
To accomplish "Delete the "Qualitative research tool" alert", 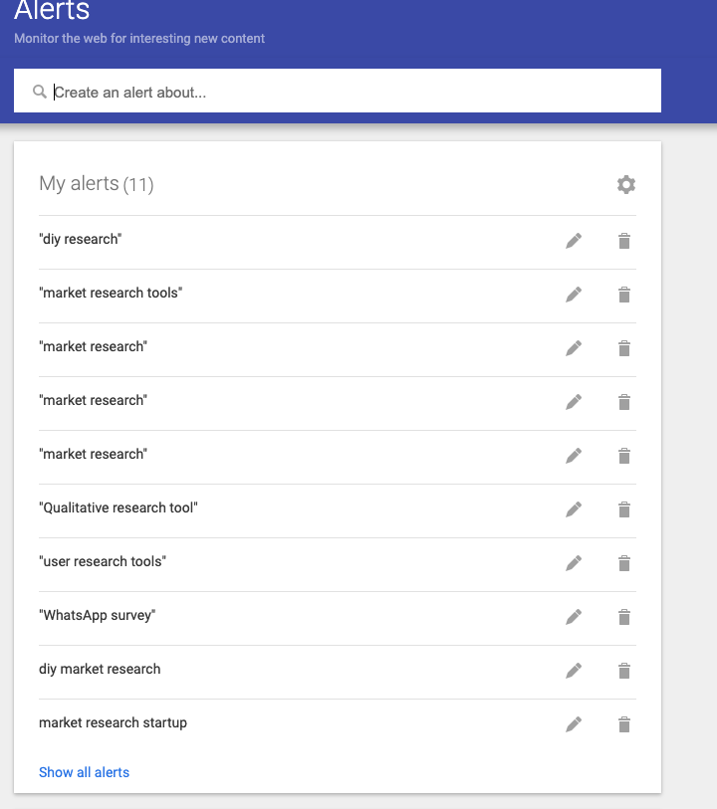I will tap(624, 509).
